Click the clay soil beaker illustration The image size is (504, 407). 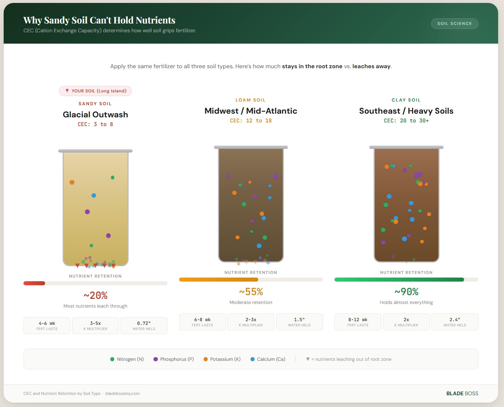coord(406,205)
